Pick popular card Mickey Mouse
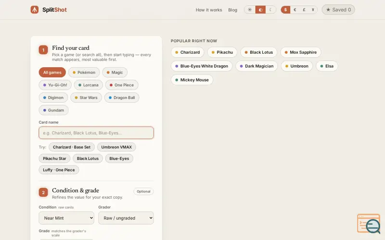The image size is (385, 240). [x=192, y=80]
